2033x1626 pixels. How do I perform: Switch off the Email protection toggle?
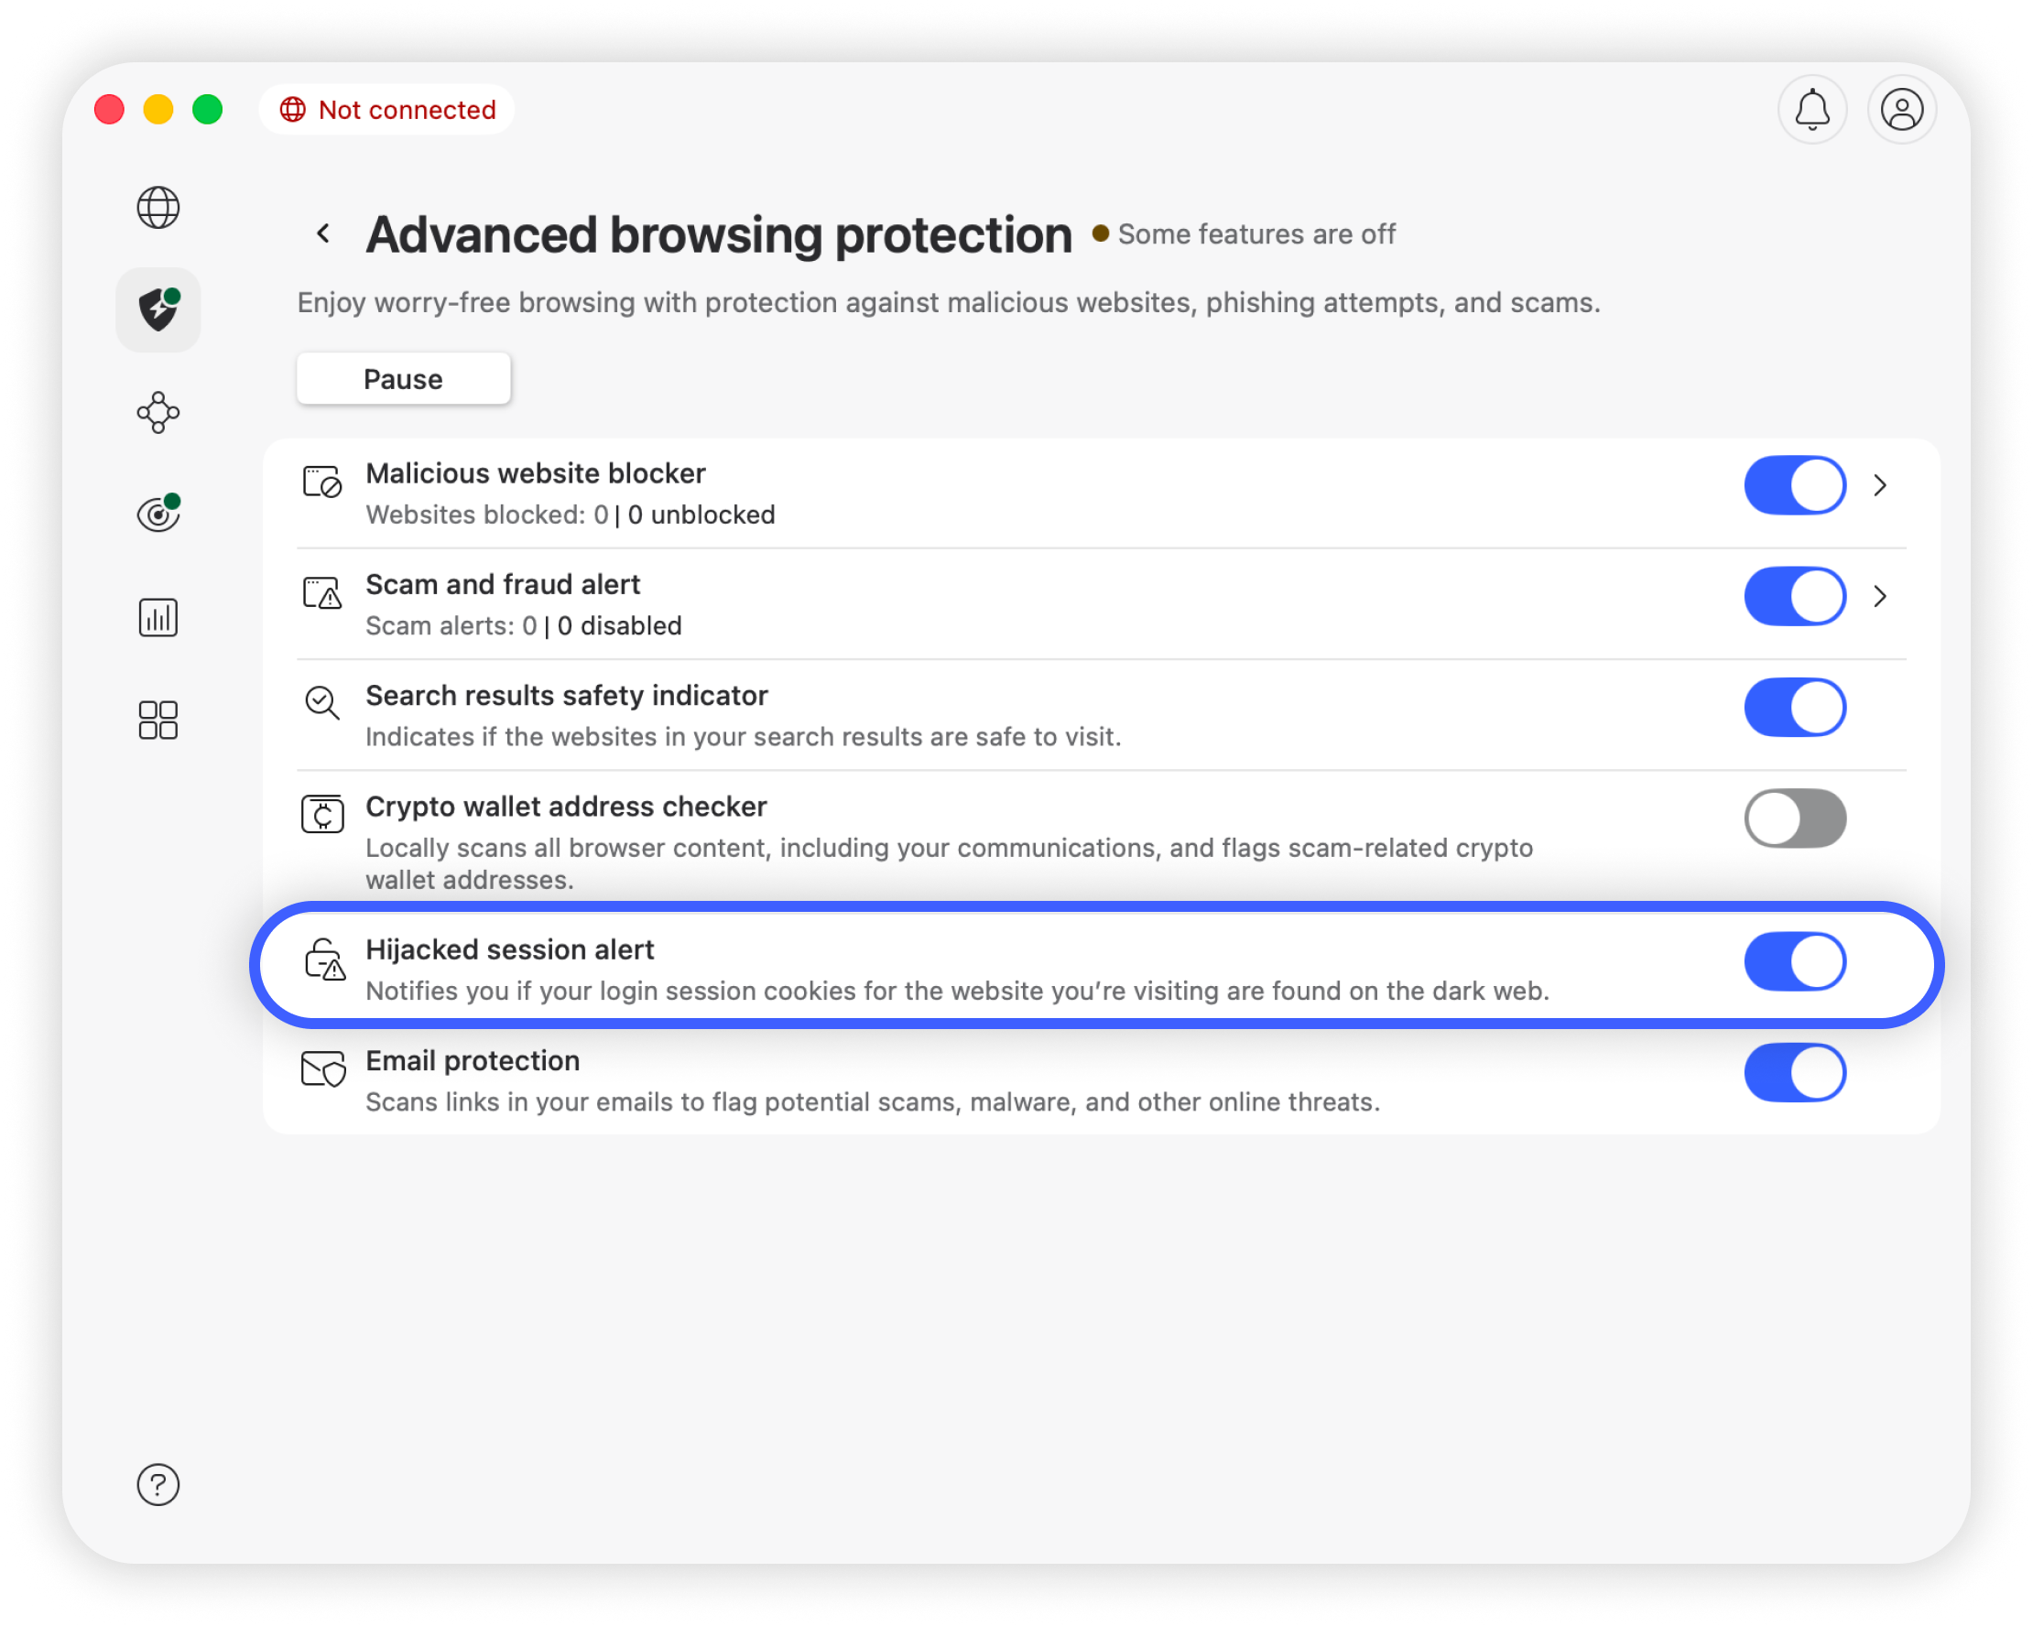click(x=1794, y=1073)
